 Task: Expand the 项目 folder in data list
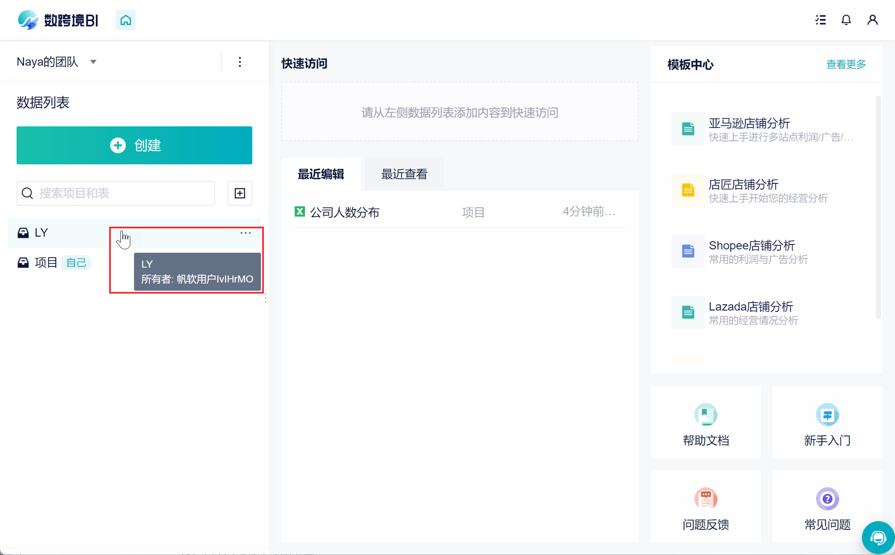coord(45,263)
